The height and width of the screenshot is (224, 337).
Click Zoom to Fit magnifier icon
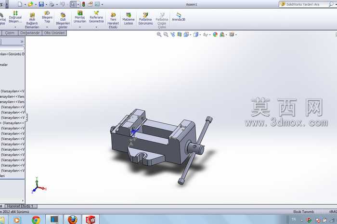pos(159,34)
